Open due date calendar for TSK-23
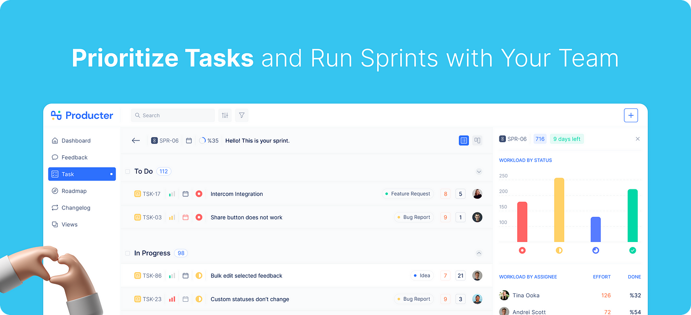Viewport: 691px width, 315px height. [186, 299]
